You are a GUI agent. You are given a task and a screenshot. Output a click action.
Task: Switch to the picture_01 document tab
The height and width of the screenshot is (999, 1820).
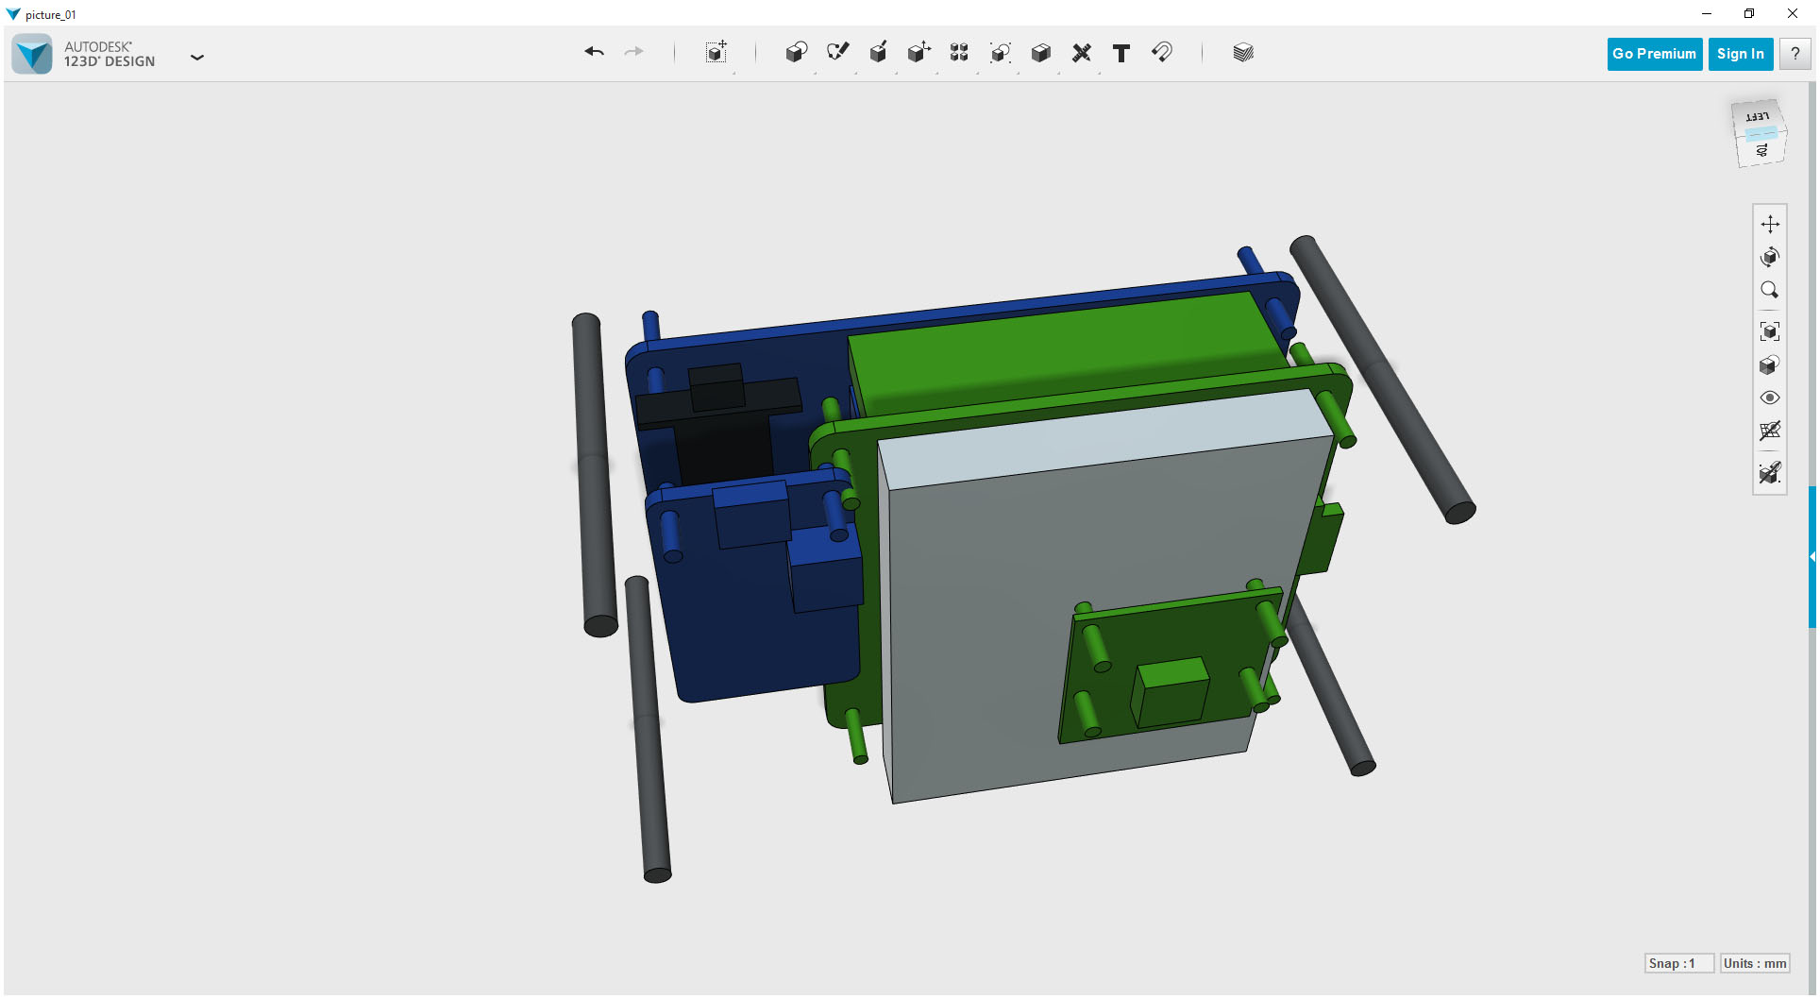[x=50, y=14]
